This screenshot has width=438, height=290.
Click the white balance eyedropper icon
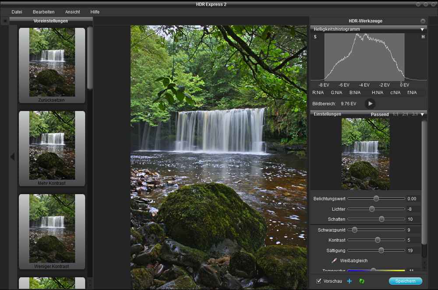point(334,260)
